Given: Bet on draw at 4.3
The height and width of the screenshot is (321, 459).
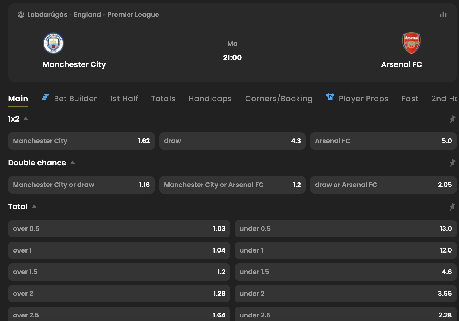Looking at the screenshot, I should (x=232, y=141).
